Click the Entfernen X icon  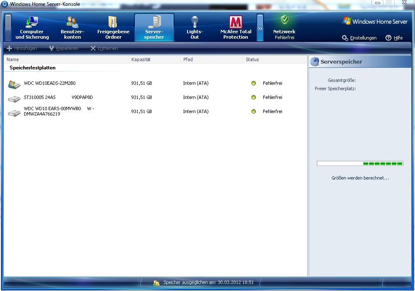pos(93,48)
